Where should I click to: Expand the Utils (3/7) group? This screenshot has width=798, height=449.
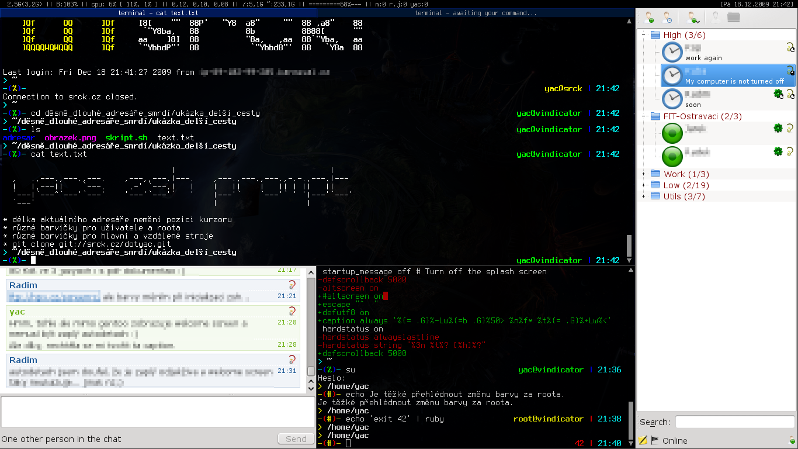tap(644, 196)
